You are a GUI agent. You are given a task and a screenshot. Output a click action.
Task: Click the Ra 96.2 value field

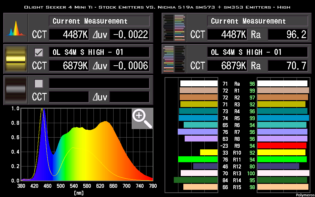288,34
